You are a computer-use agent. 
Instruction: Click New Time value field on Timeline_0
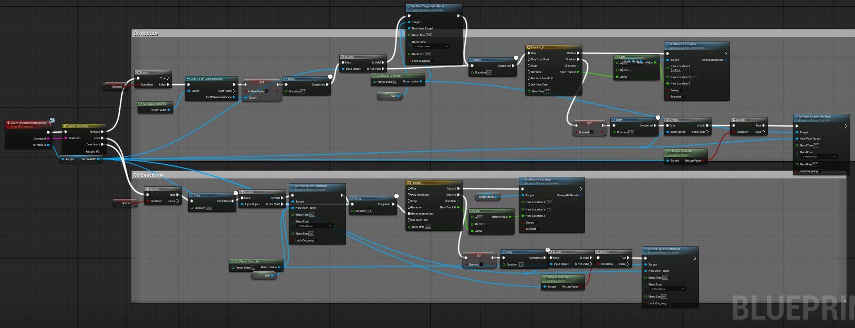pyautogui.click(x=547, y=91)
